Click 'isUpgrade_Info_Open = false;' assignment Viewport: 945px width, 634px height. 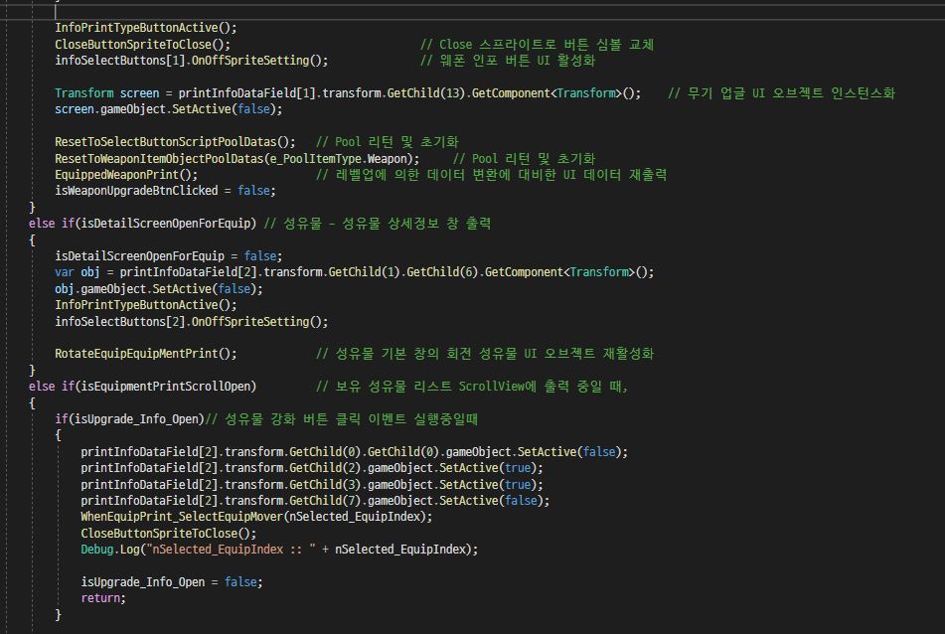[172, 582]
